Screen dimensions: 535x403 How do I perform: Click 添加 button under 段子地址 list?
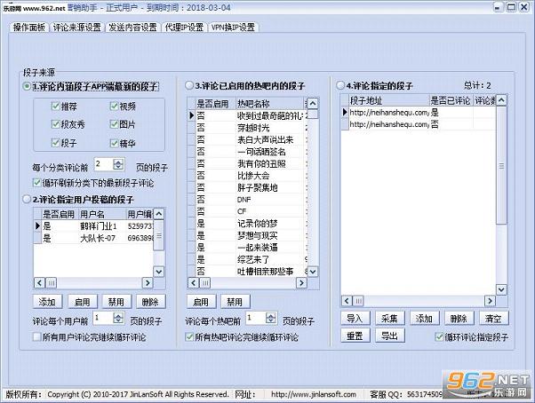point(425,319)
